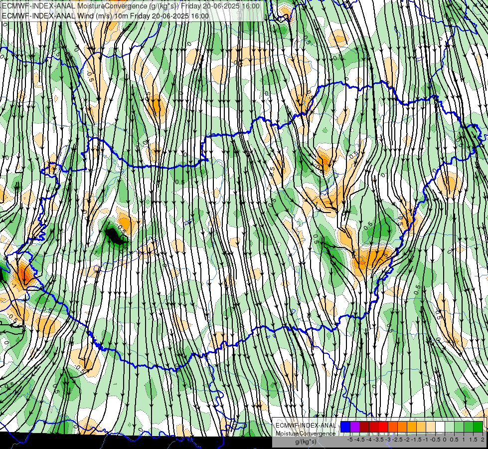Select the darkest green legend swatch
This screenshot has height=449, width=488.
click(478, 427)
